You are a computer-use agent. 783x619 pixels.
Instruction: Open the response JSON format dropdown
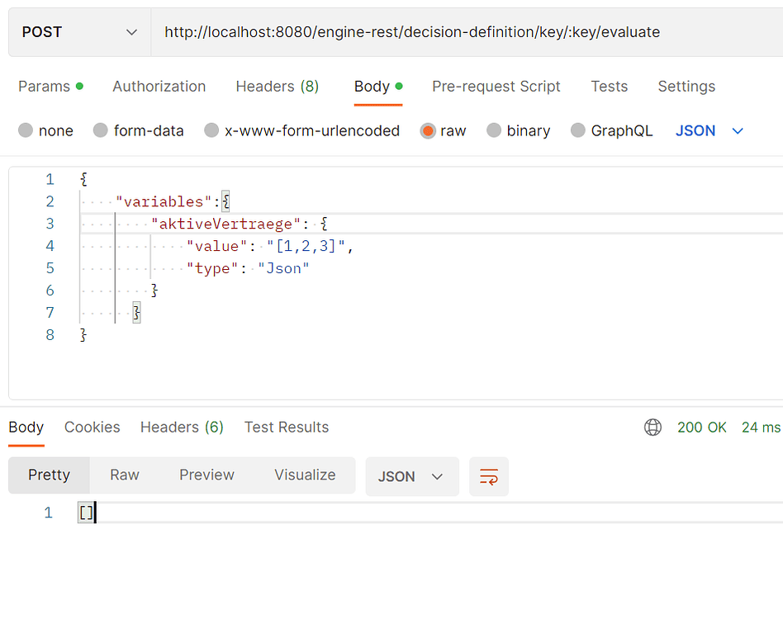click(411, 476)
